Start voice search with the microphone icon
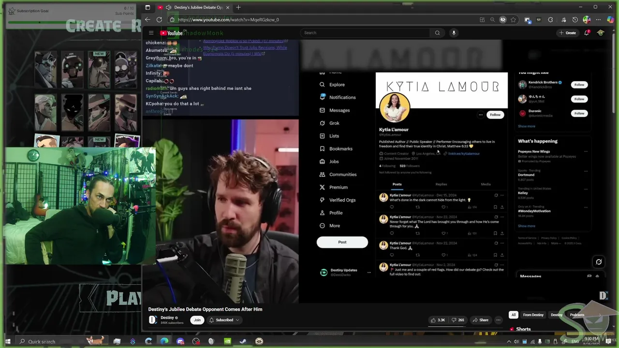Screen dimensions: 619x348 [x=454, y=33]
